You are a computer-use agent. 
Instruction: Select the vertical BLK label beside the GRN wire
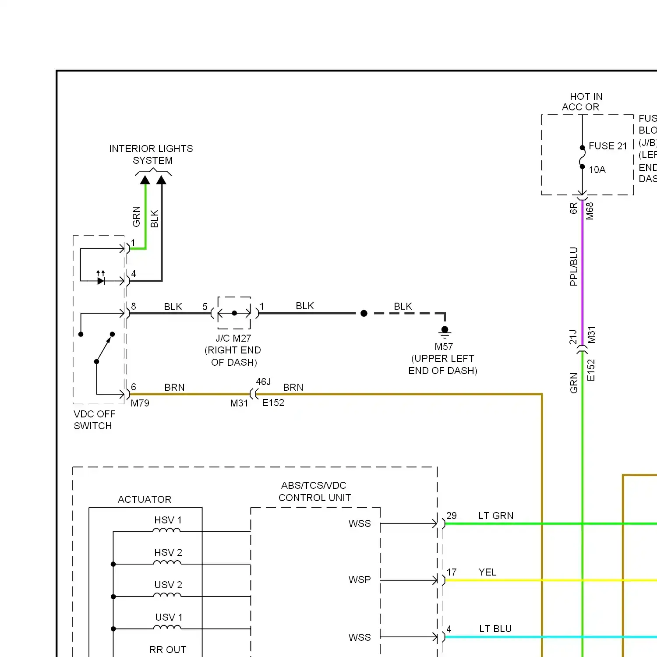click(154, 219)
